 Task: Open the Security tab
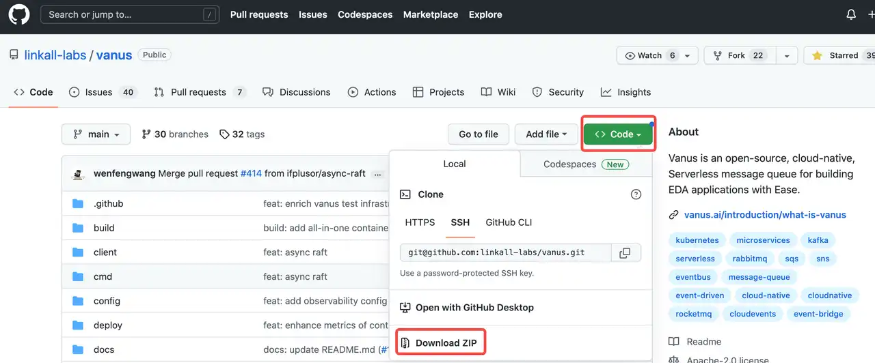point(558,92)
